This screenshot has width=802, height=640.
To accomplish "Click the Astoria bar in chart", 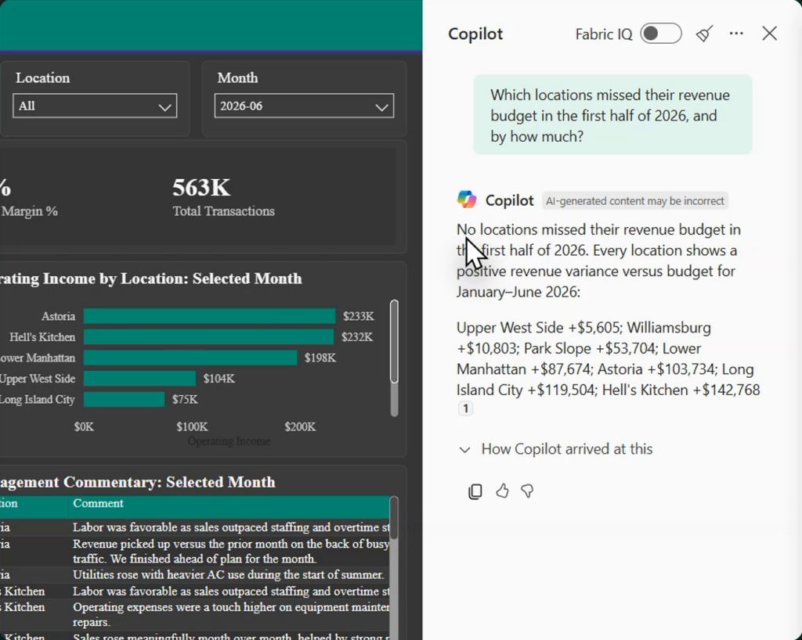I will 209,316.
